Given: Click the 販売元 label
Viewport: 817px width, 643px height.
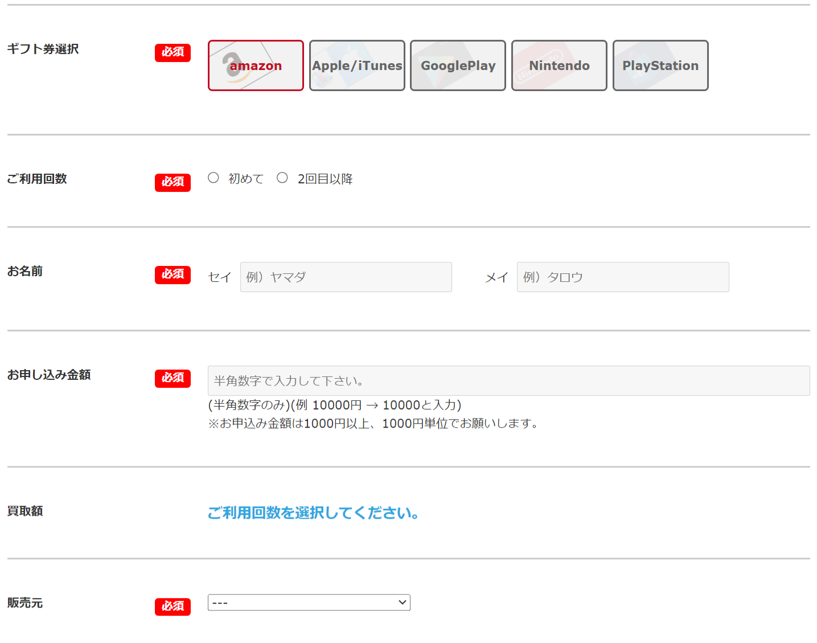Looking at the screenshot, I should [25, 603].
